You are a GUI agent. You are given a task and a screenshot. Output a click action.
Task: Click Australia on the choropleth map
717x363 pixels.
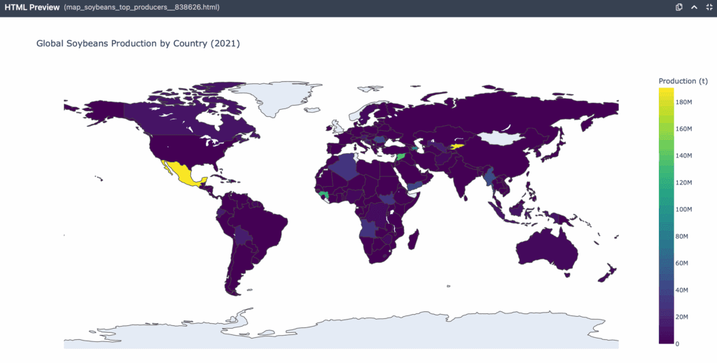546,246
